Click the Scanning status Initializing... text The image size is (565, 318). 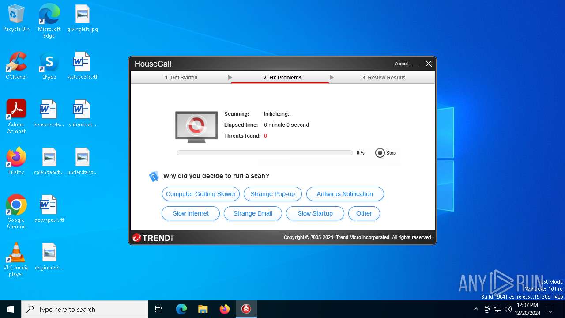click(278, 114)
